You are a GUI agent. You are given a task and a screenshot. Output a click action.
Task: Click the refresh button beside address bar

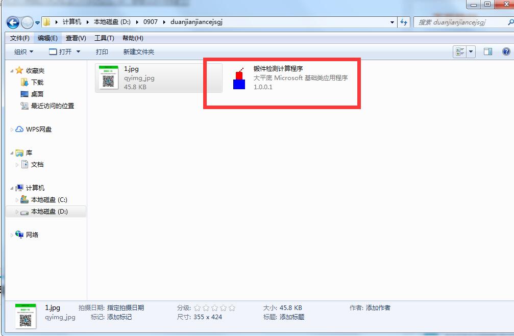click(x=404, y=22)
